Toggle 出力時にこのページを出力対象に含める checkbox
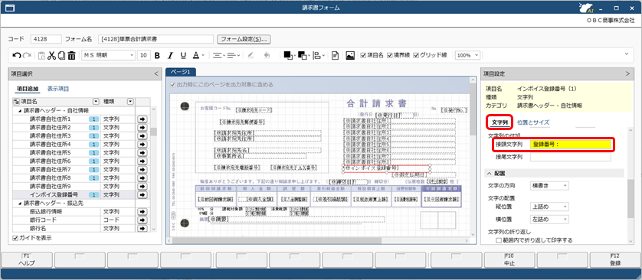 point(173,85)
